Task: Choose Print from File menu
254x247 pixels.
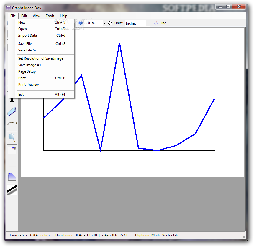Action: click(x=42, y=78)
